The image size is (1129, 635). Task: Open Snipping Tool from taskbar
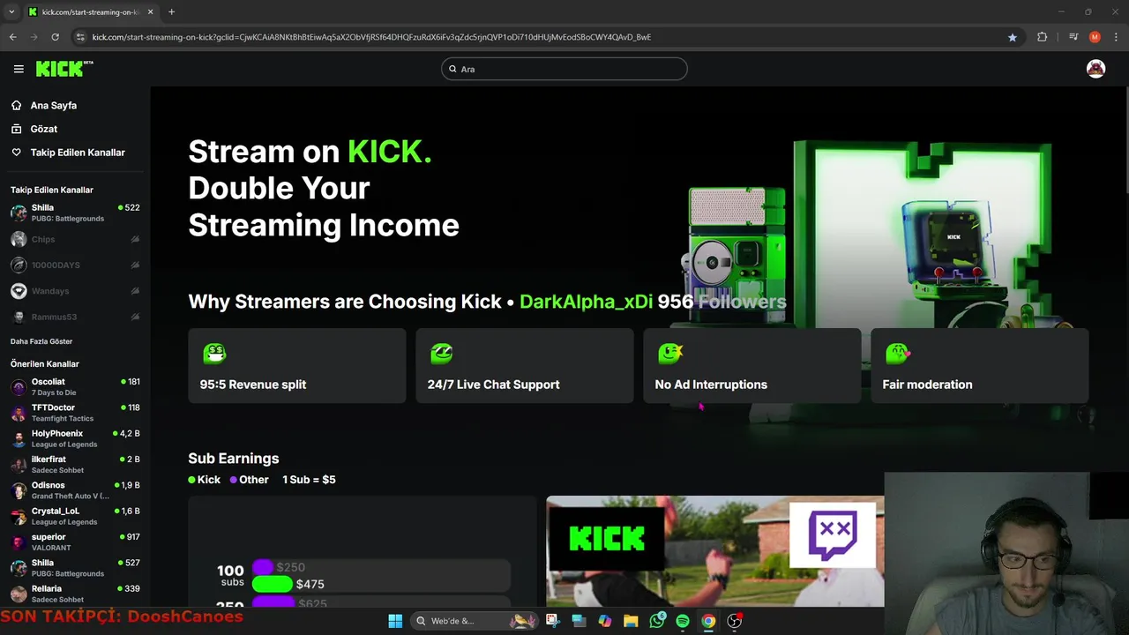point(552,621)
